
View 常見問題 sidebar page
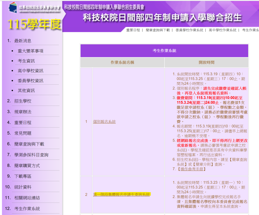coord(23,133)
